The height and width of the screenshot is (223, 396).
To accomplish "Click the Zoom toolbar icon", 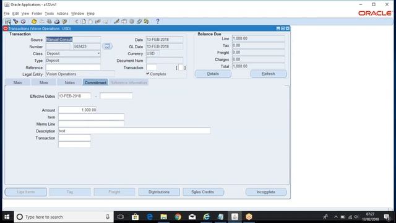I will pos(124,22).
